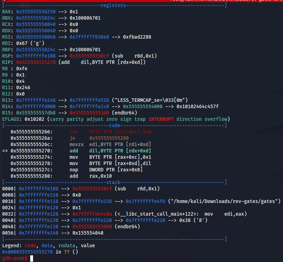Select R9 value 0x1
Viewport: 283px width, 262px height.
pos(20,75)
